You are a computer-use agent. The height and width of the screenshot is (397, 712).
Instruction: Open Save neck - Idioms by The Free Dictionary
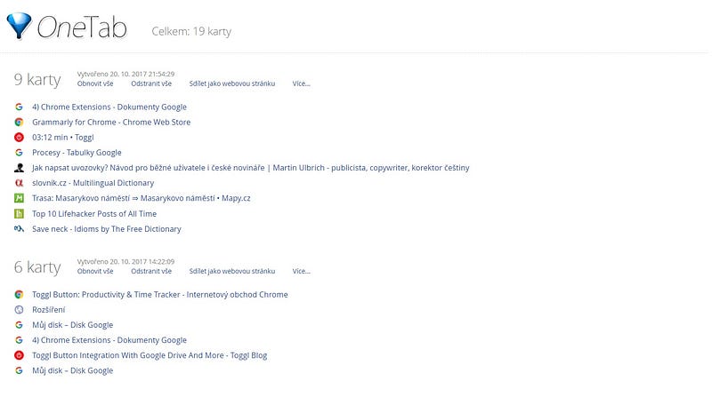tap(107, 229)
